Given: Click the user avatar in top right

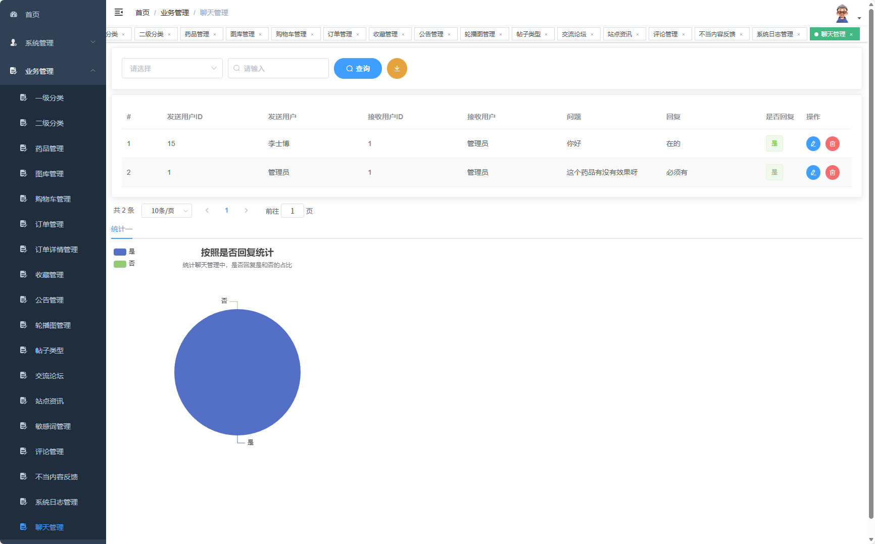Looking at the screenshot, I should 842,12.
